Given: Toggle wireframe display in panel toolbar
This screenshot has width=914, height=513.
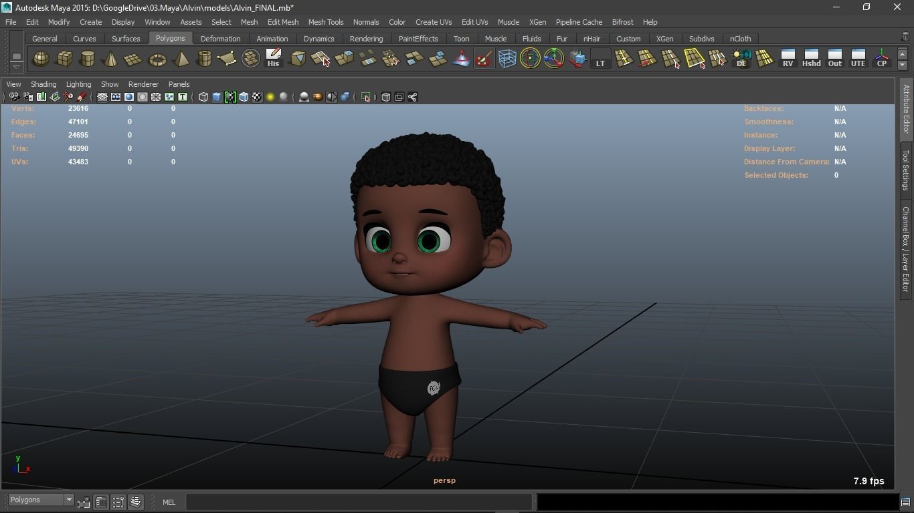Looking at the screenshot, I should [203, 97].
